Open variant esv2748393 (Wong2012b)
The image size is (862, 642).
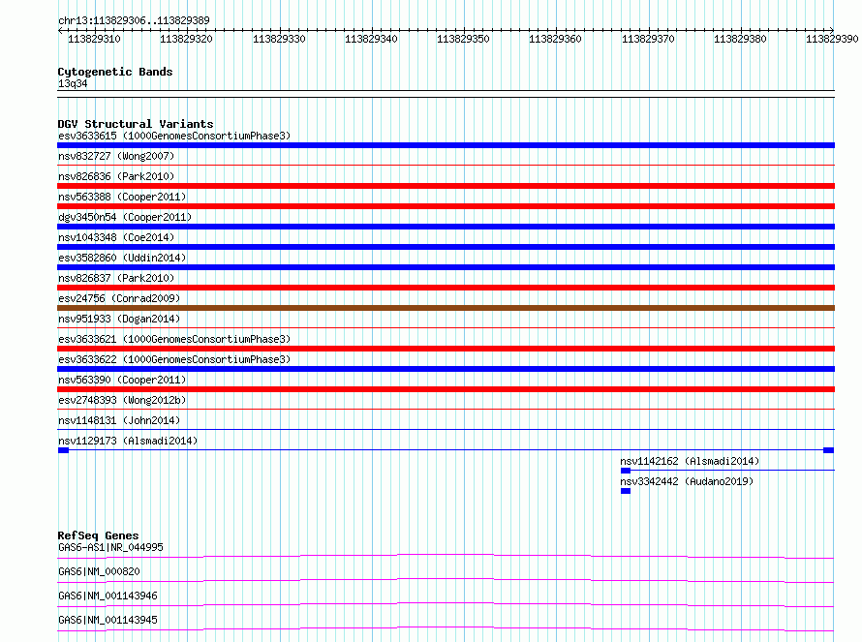[x=122, y=400]
